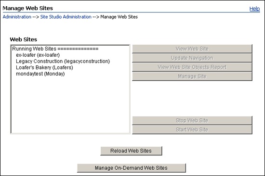The height and width of the screenshot is (176, 265).
Task: Open View Web Site Objects Report
Action: coord(192,67)
